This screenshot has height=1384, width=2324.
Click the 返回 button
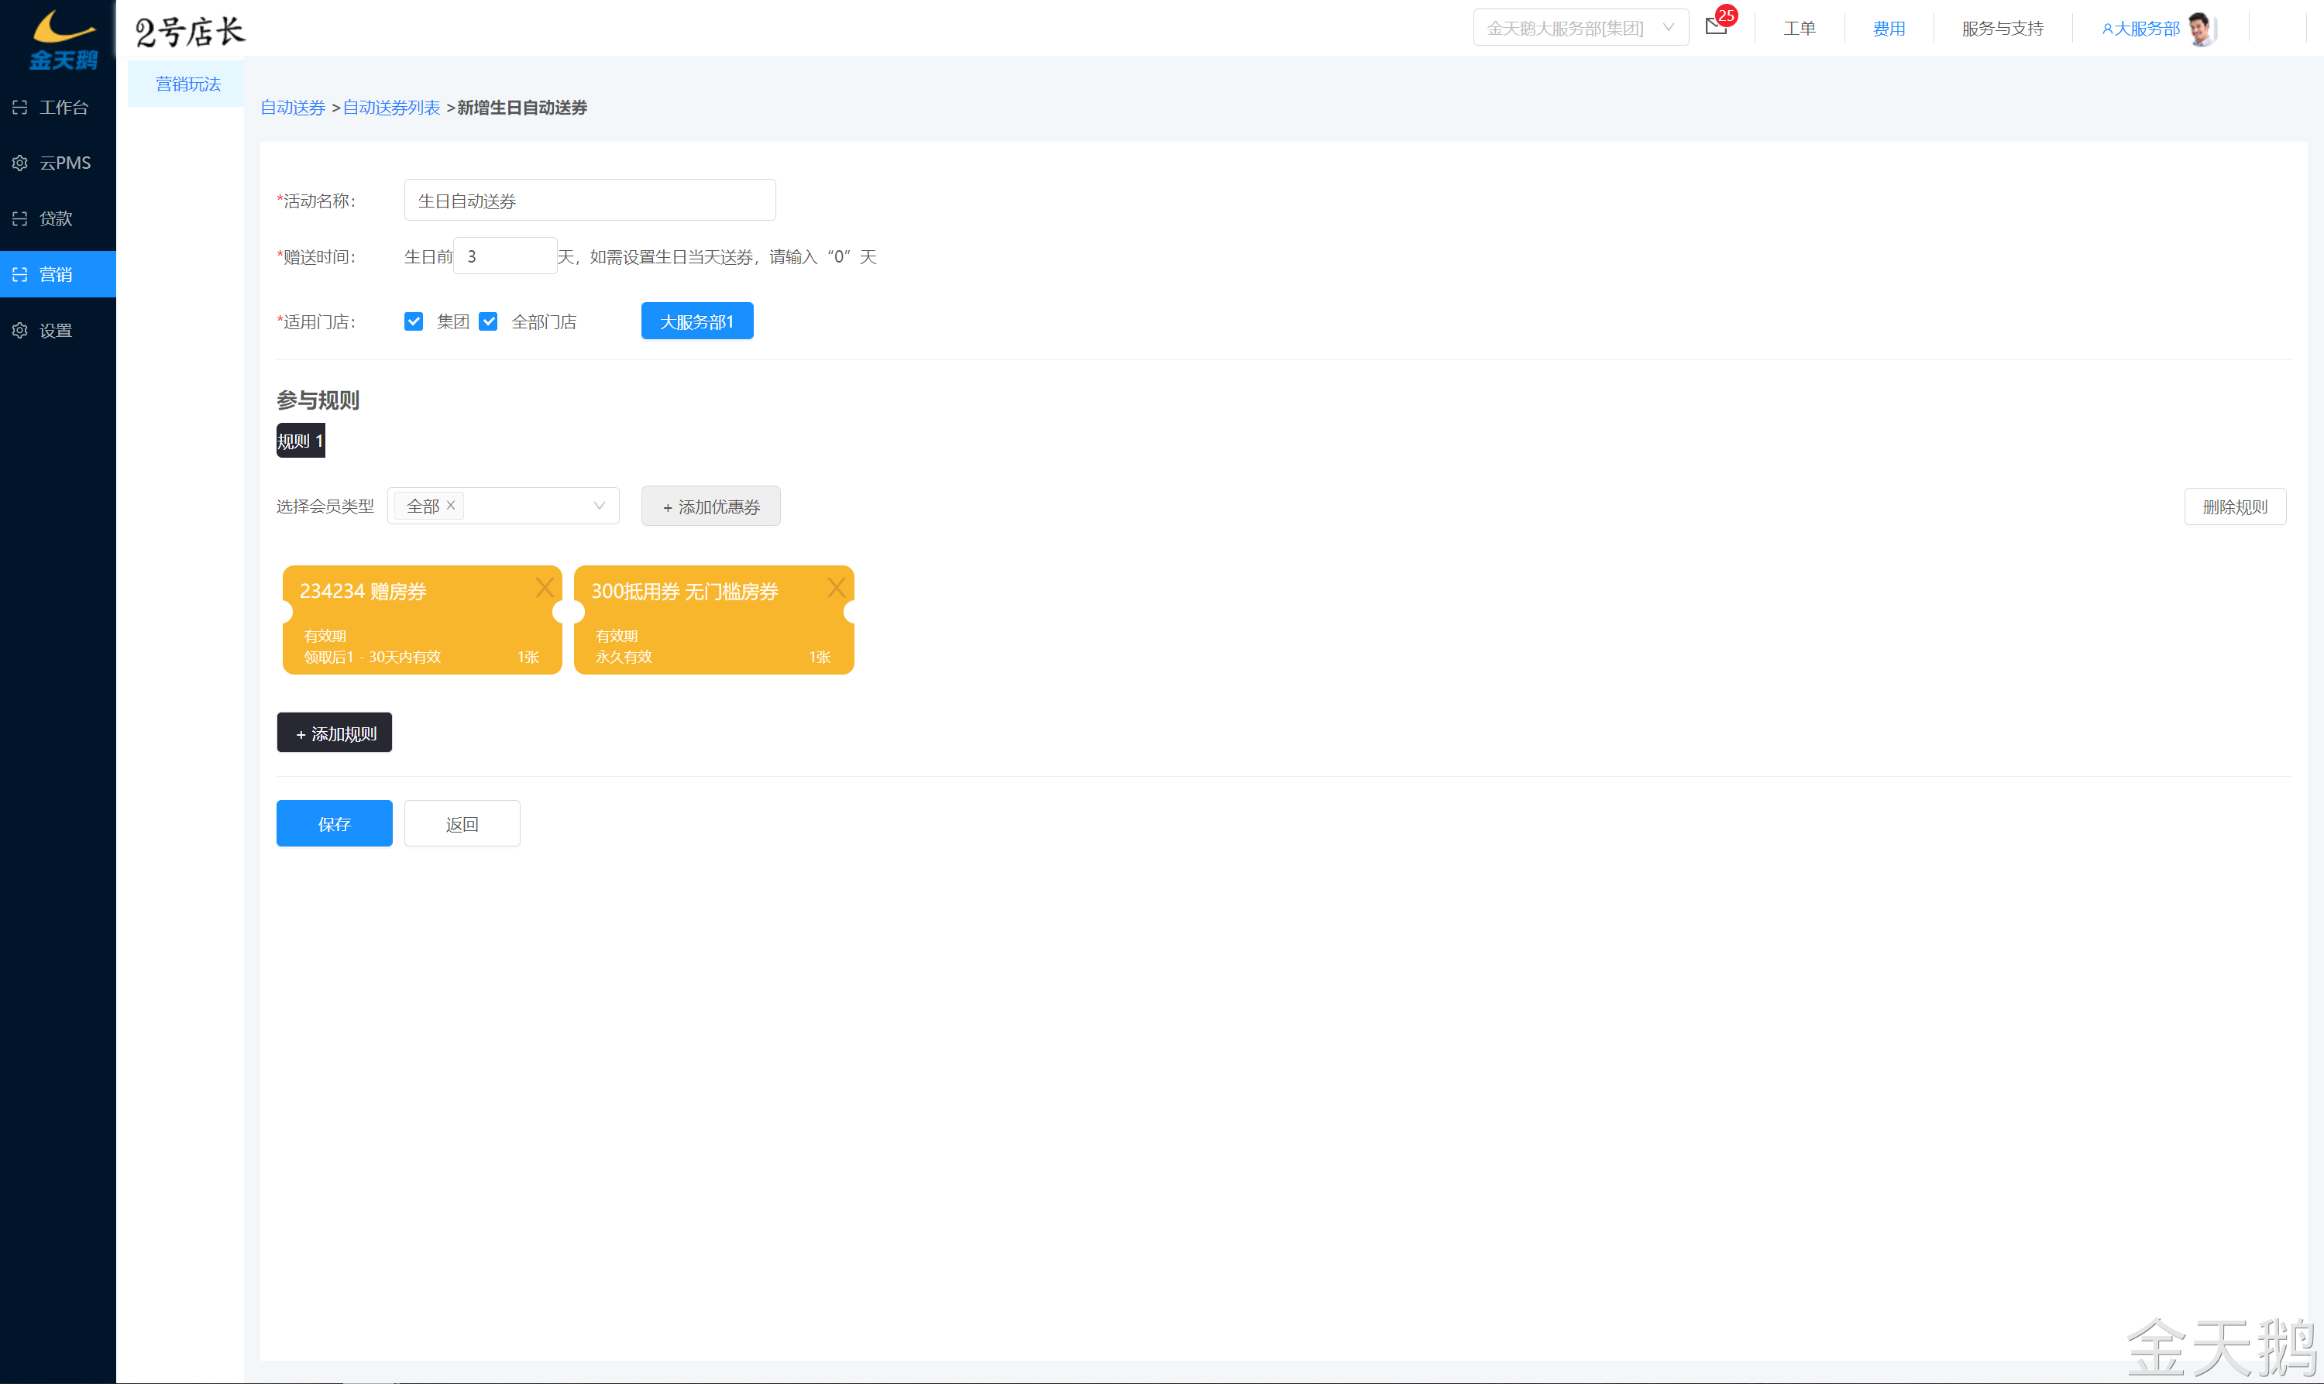(x=462, y=823)
